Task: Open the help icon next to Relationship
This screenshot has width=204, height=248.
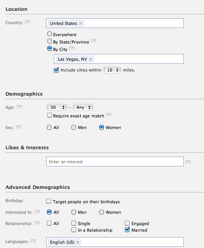Action: point(37,223)
